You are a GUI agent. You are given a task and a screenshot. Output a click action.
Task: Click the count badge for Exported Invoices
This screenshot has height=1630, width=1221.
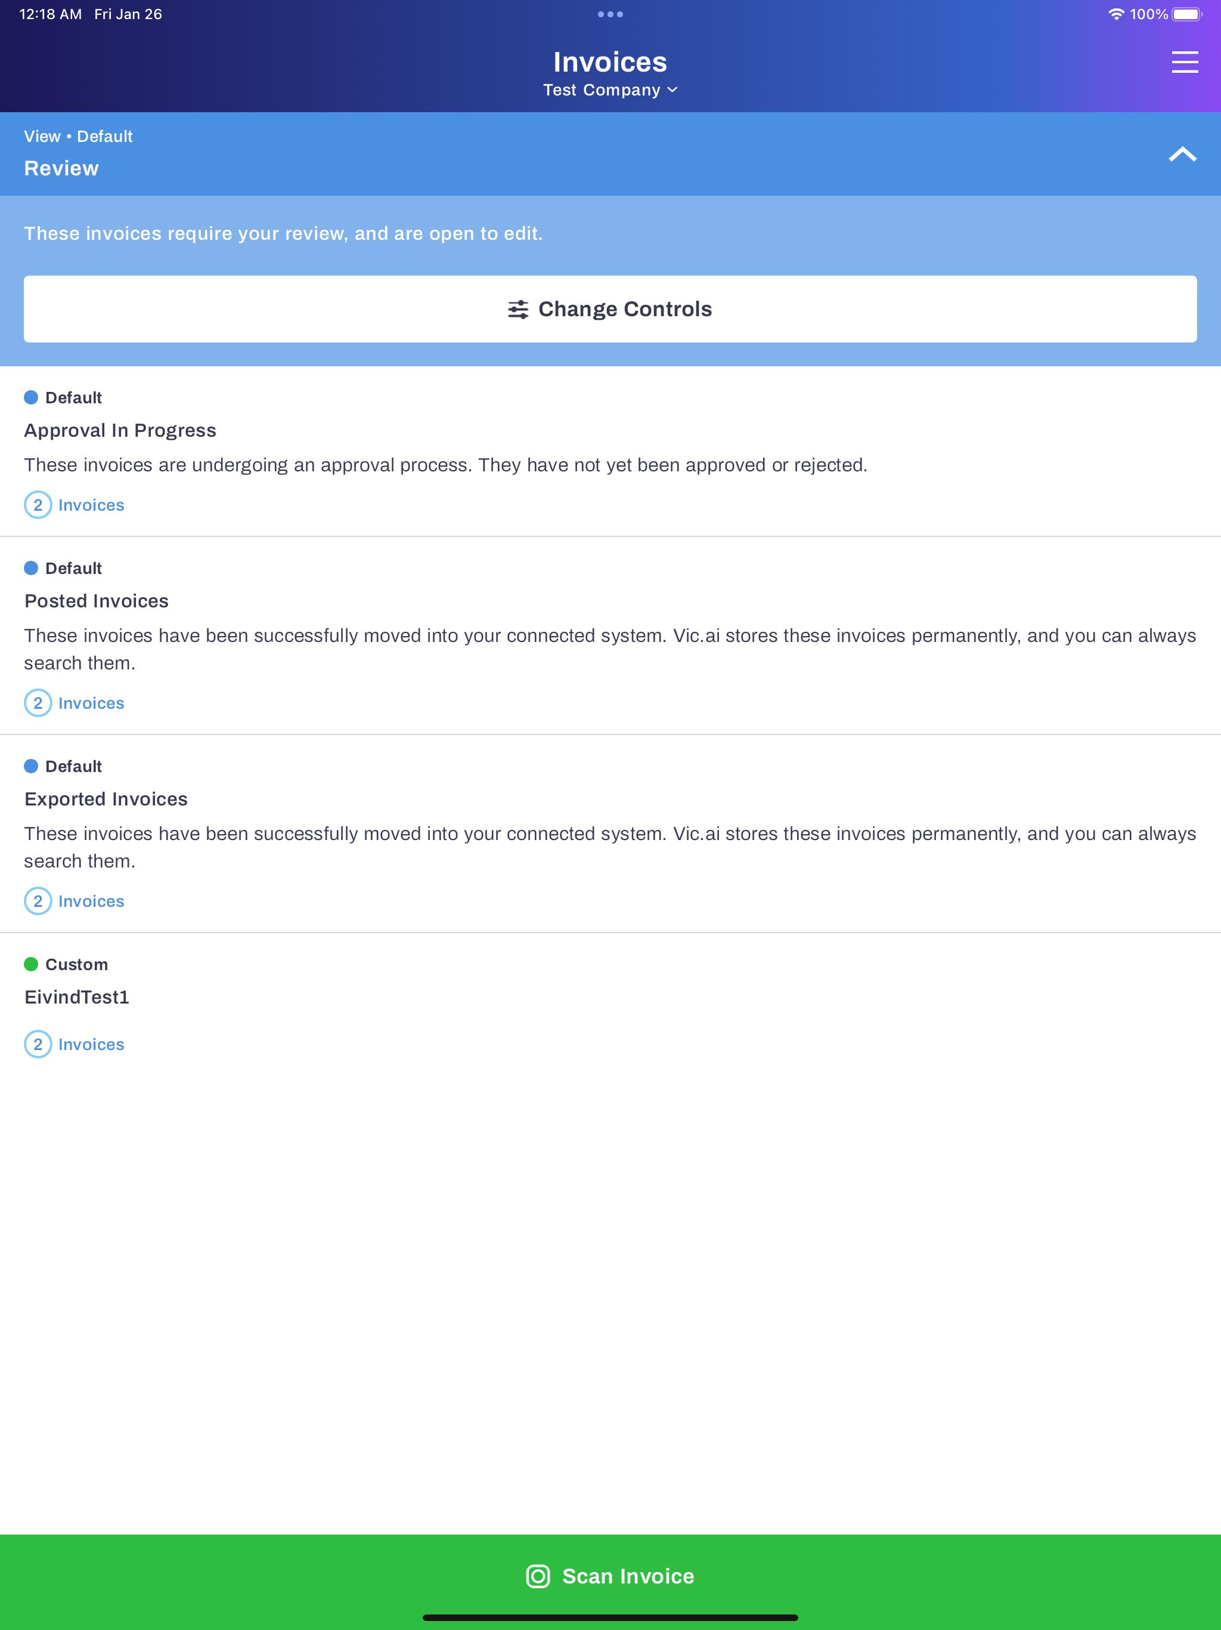(38, 902)
